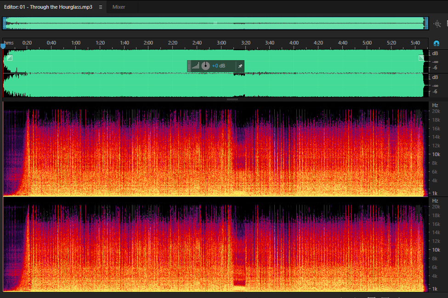The height and width of the screenshot is (298, 448).
Task: Click the 3:20 mark on time ruler
Action: (245, 43)
